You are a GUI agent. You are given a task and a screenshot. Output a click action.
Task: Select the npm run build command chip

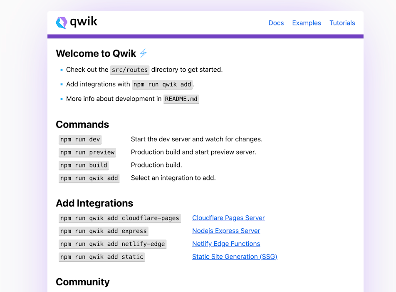[x=83, y=165]
